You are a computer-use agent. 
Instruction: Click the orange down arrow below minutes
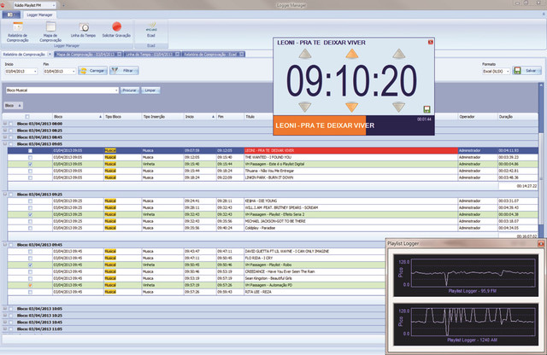pos(350,107)
